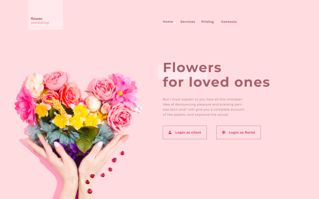Click the pink workshop word in the logo
Viewport: 319px width, 199px height.
pyautogui.click(x=40, y=23)
